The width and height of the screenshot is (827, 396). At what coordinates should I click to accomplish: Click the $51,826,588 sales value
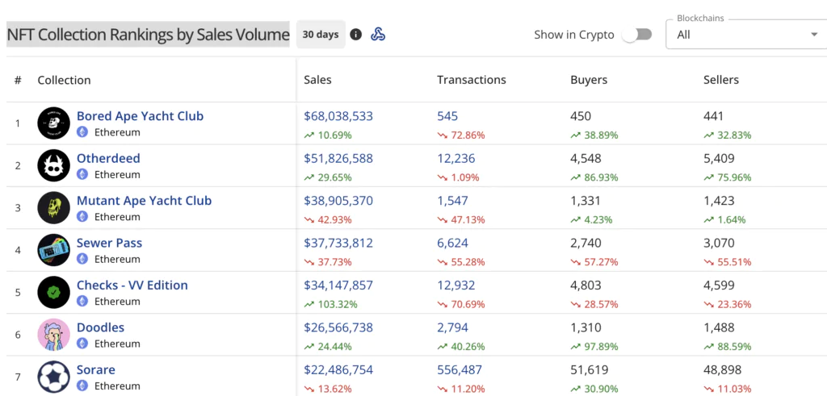tap(338, 158)
